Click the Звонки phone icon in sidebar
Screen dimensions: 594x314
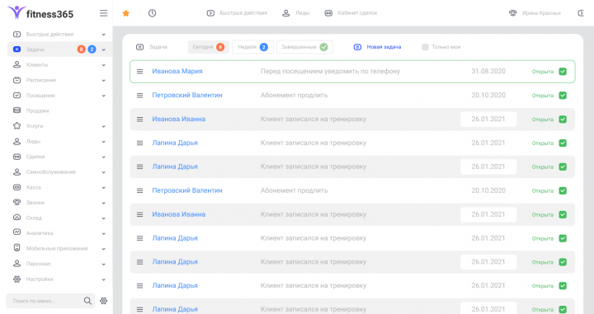tap(16, 203)
